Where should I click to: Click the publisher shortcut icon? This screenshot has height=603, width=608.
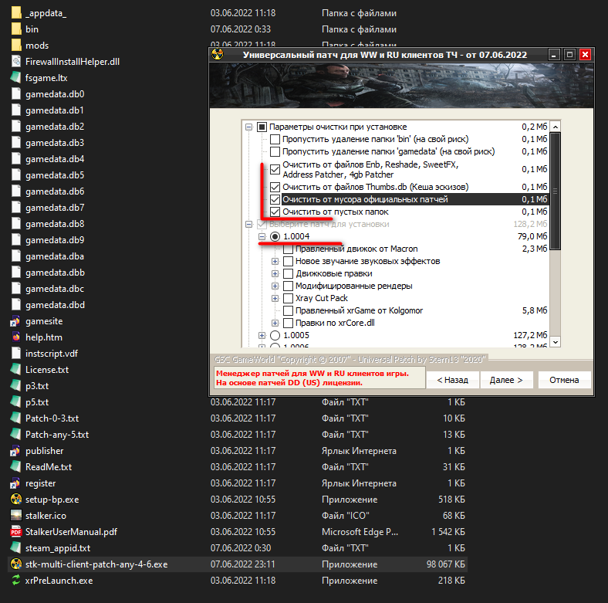click(x=16, y=450)
